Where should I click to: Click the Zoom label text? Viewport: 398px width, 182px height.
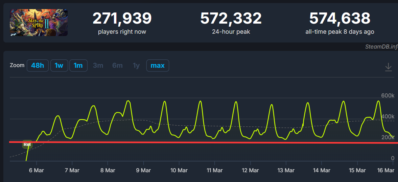(17, 65)
